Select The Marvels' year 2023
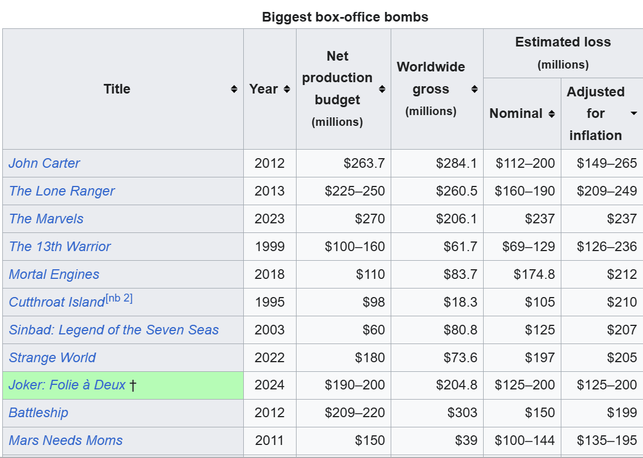The image size is (643, 458). (269, 219)
